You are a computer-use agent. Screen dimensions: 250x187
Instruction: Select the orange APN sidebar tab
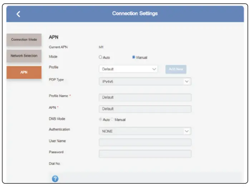pyautogui.click(x=24, y=72)
